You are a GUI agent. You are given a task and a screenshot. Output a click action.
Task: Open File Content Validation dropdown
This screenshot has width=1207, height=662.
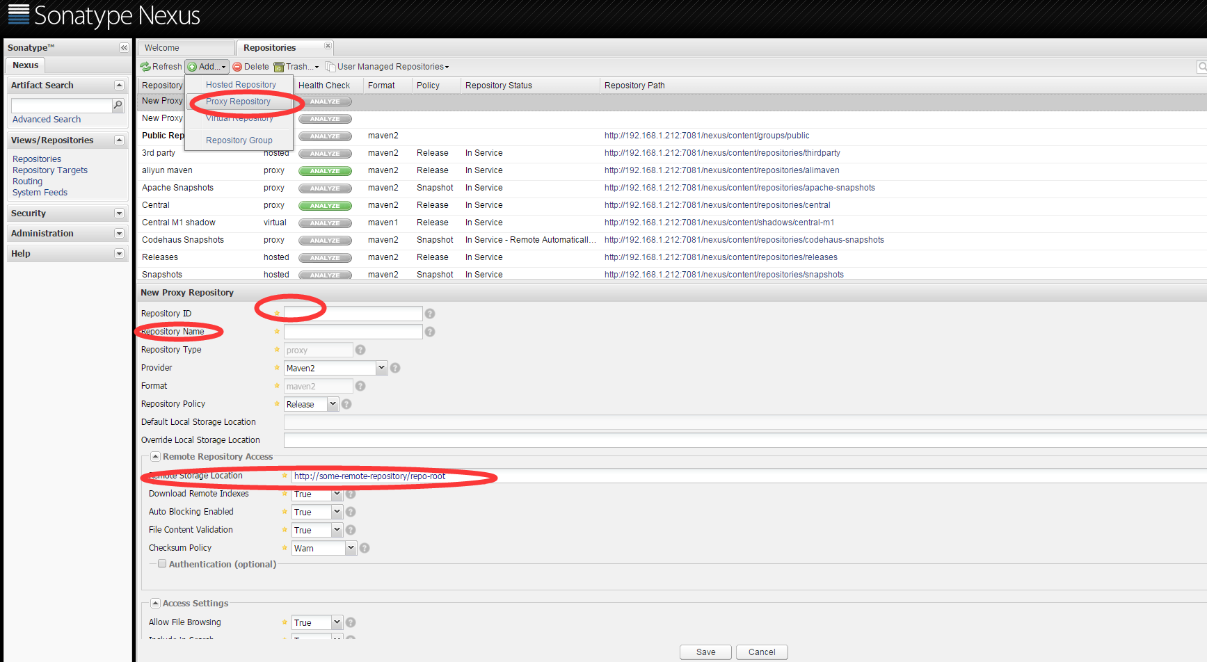point(337,531)
